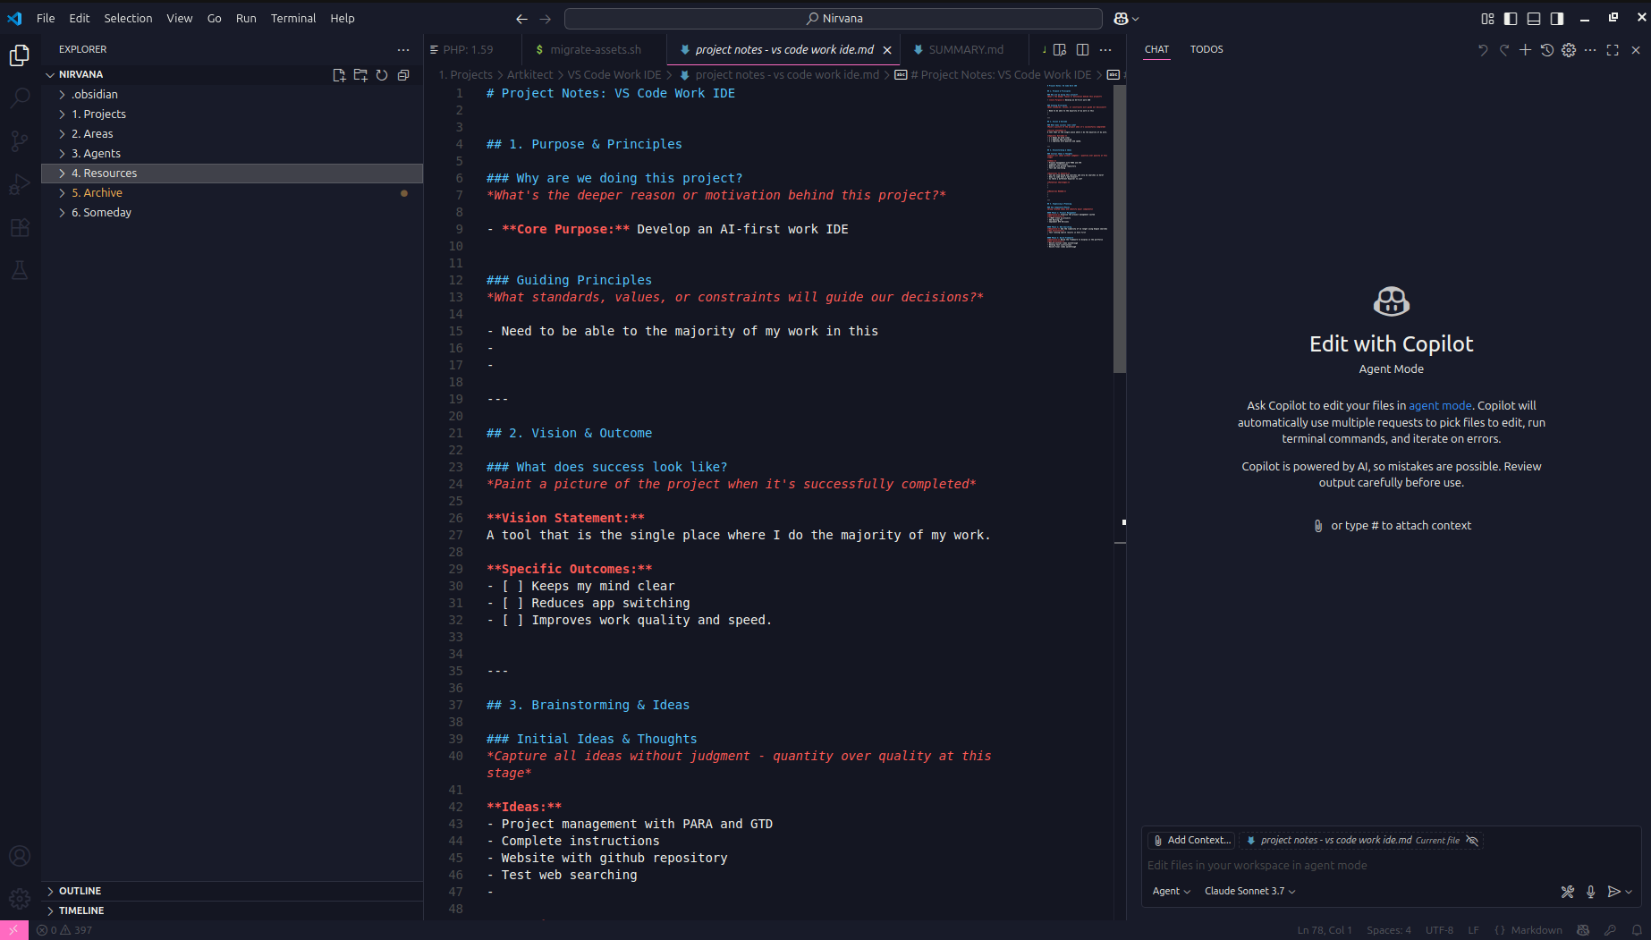Create a new file in NIRVANA
This screenshot has width=1651, height=940.
point(339,75)
